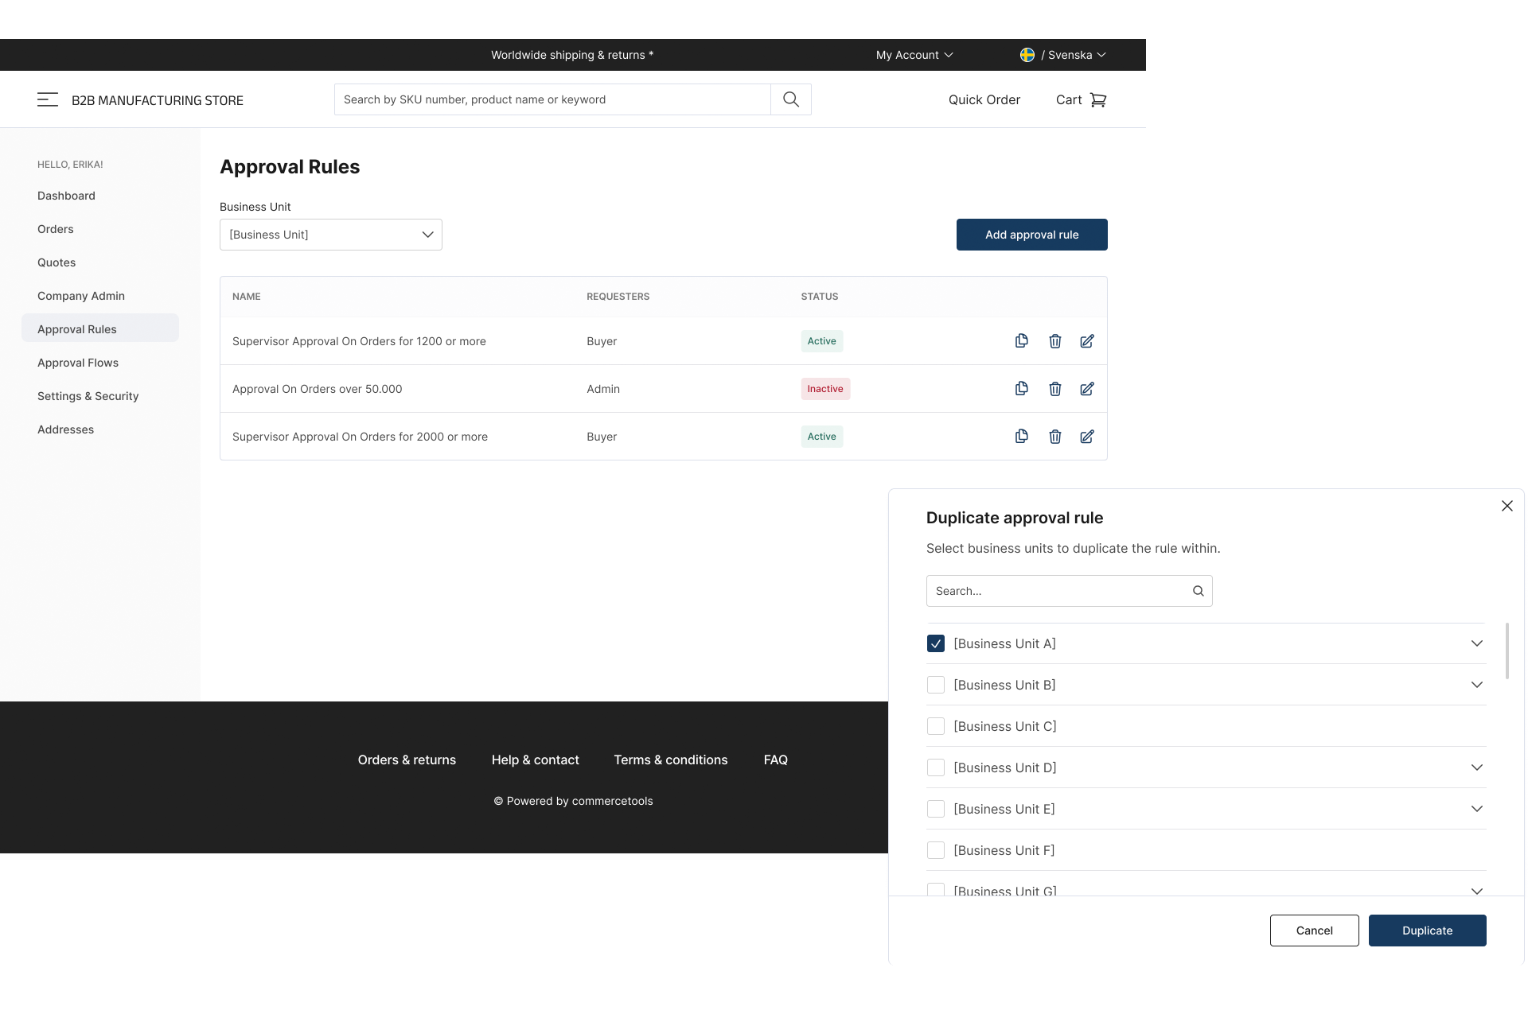
Task: Click the Swedish flag language icon
Action: [x=1027, y=55]
